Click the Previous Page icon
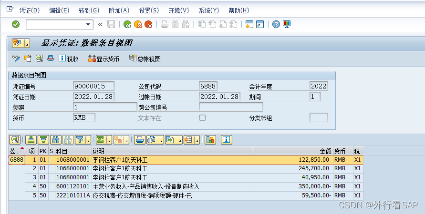Viewport: 425px width, 214px height. click(212, 25)
